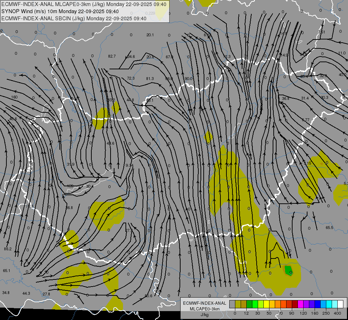Click the 43.6 map value
Screen dimensions: 348x320
[x=111, y=143]
